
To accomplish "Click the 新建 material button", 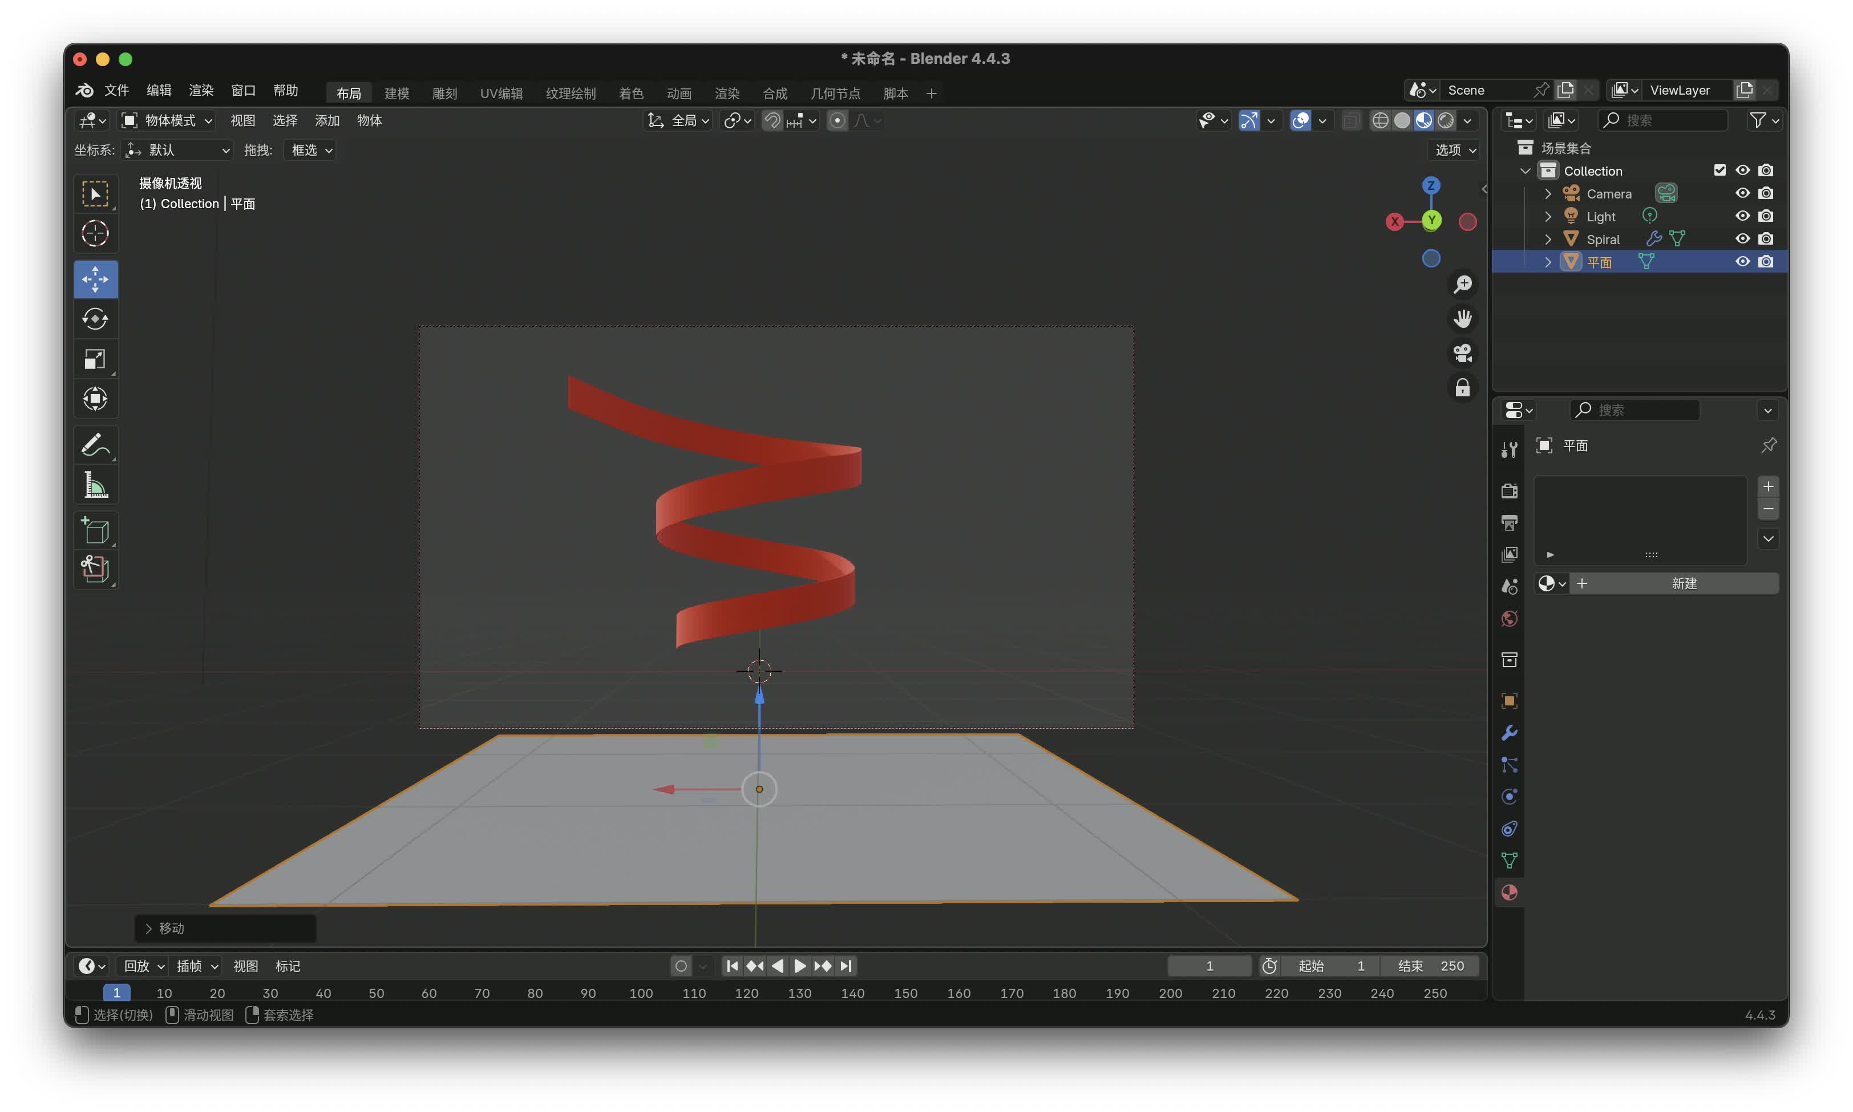I will coord(1683,584).
